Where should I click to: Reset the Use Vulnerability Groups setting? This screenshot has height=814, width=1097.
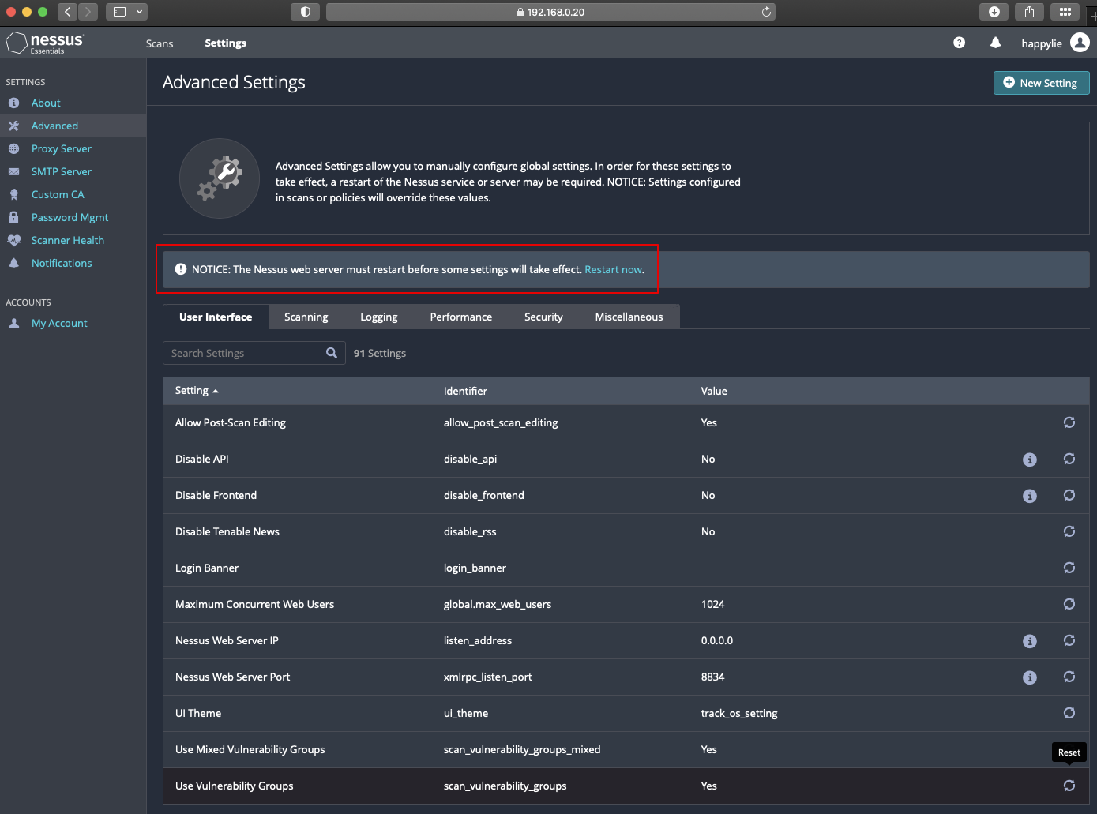[x=1069, y=786]
